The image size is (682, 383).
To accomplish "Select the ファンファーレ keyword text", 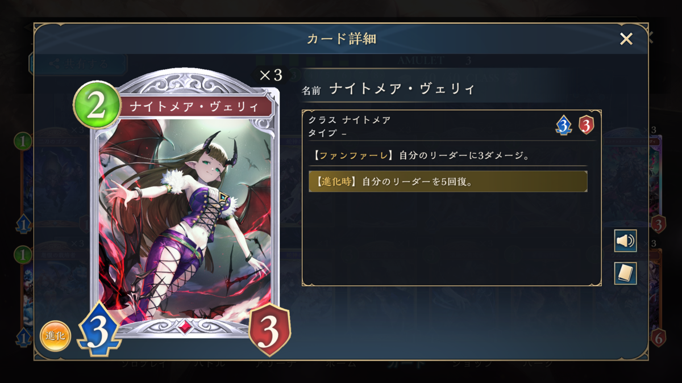I will coord(354,154).
